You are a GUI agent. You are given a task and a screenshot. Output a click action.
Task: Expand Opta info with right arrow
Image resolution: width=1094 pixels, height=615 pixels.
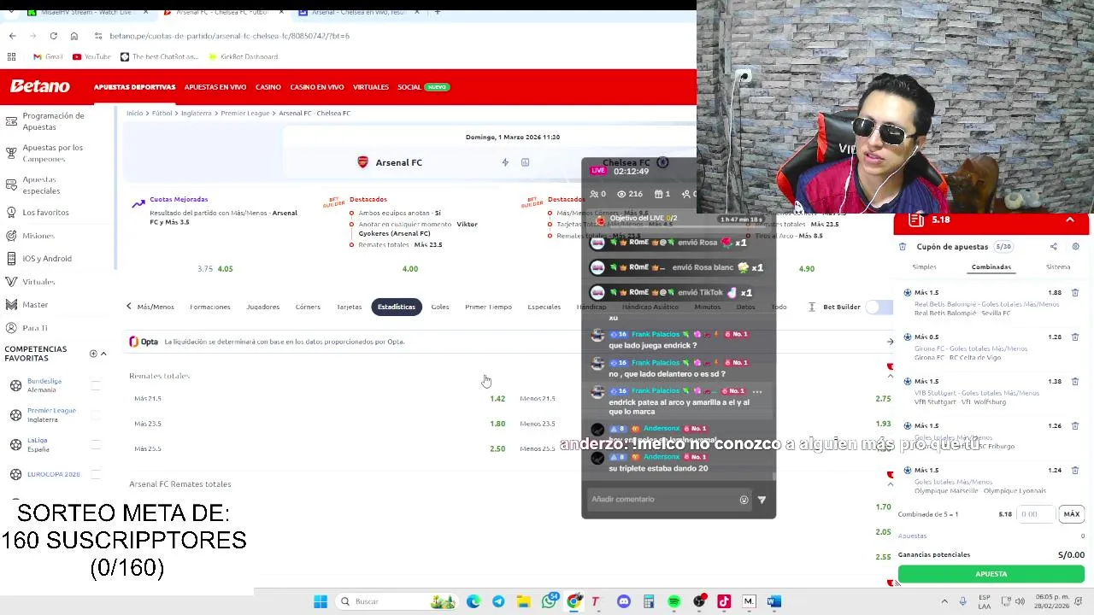pyautogui.click(x=890, y=342)
